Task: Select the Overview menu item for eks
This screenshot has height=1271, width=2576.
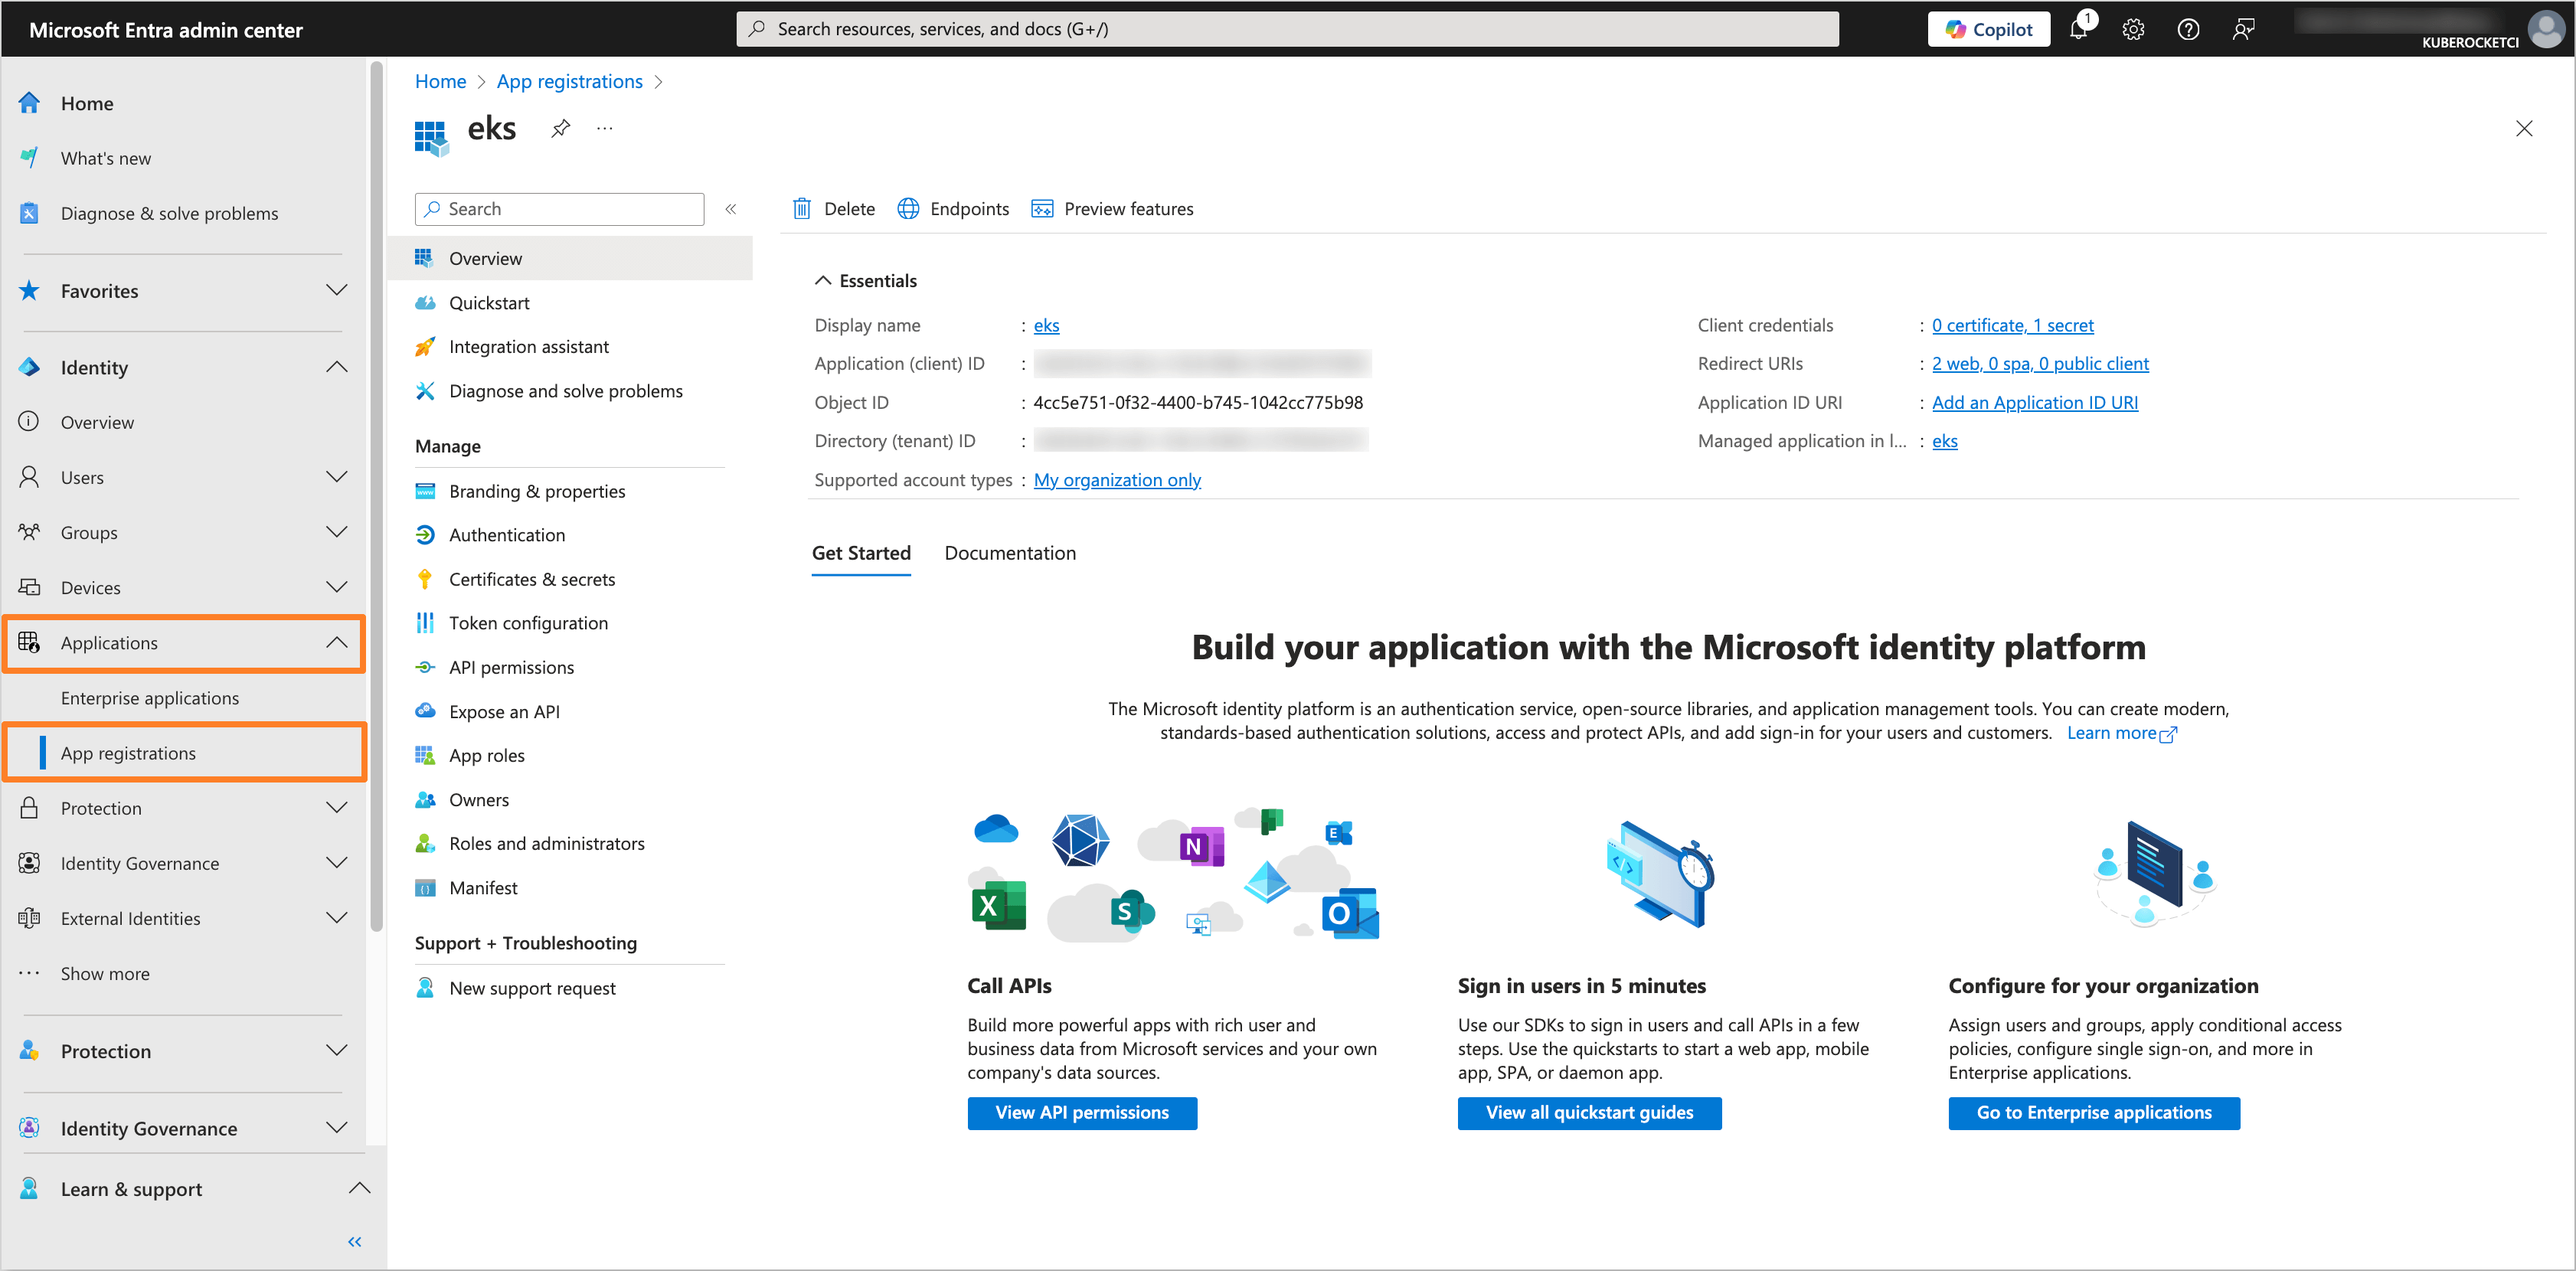Action: click(x=570, y=258)
